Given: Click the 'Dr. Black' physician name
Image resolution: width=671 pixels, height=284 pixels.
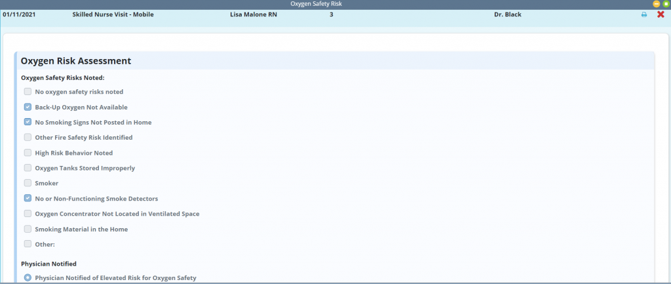Looking at the screenshot, I should coord(507,14).
